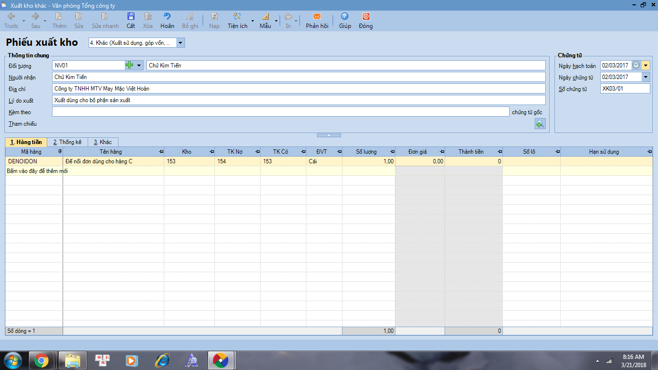The width and height of the screenshot is (658, 370).
Task: Select the TK Nợ cell 154
Action: pyautogui.click(x=237, y=161)
